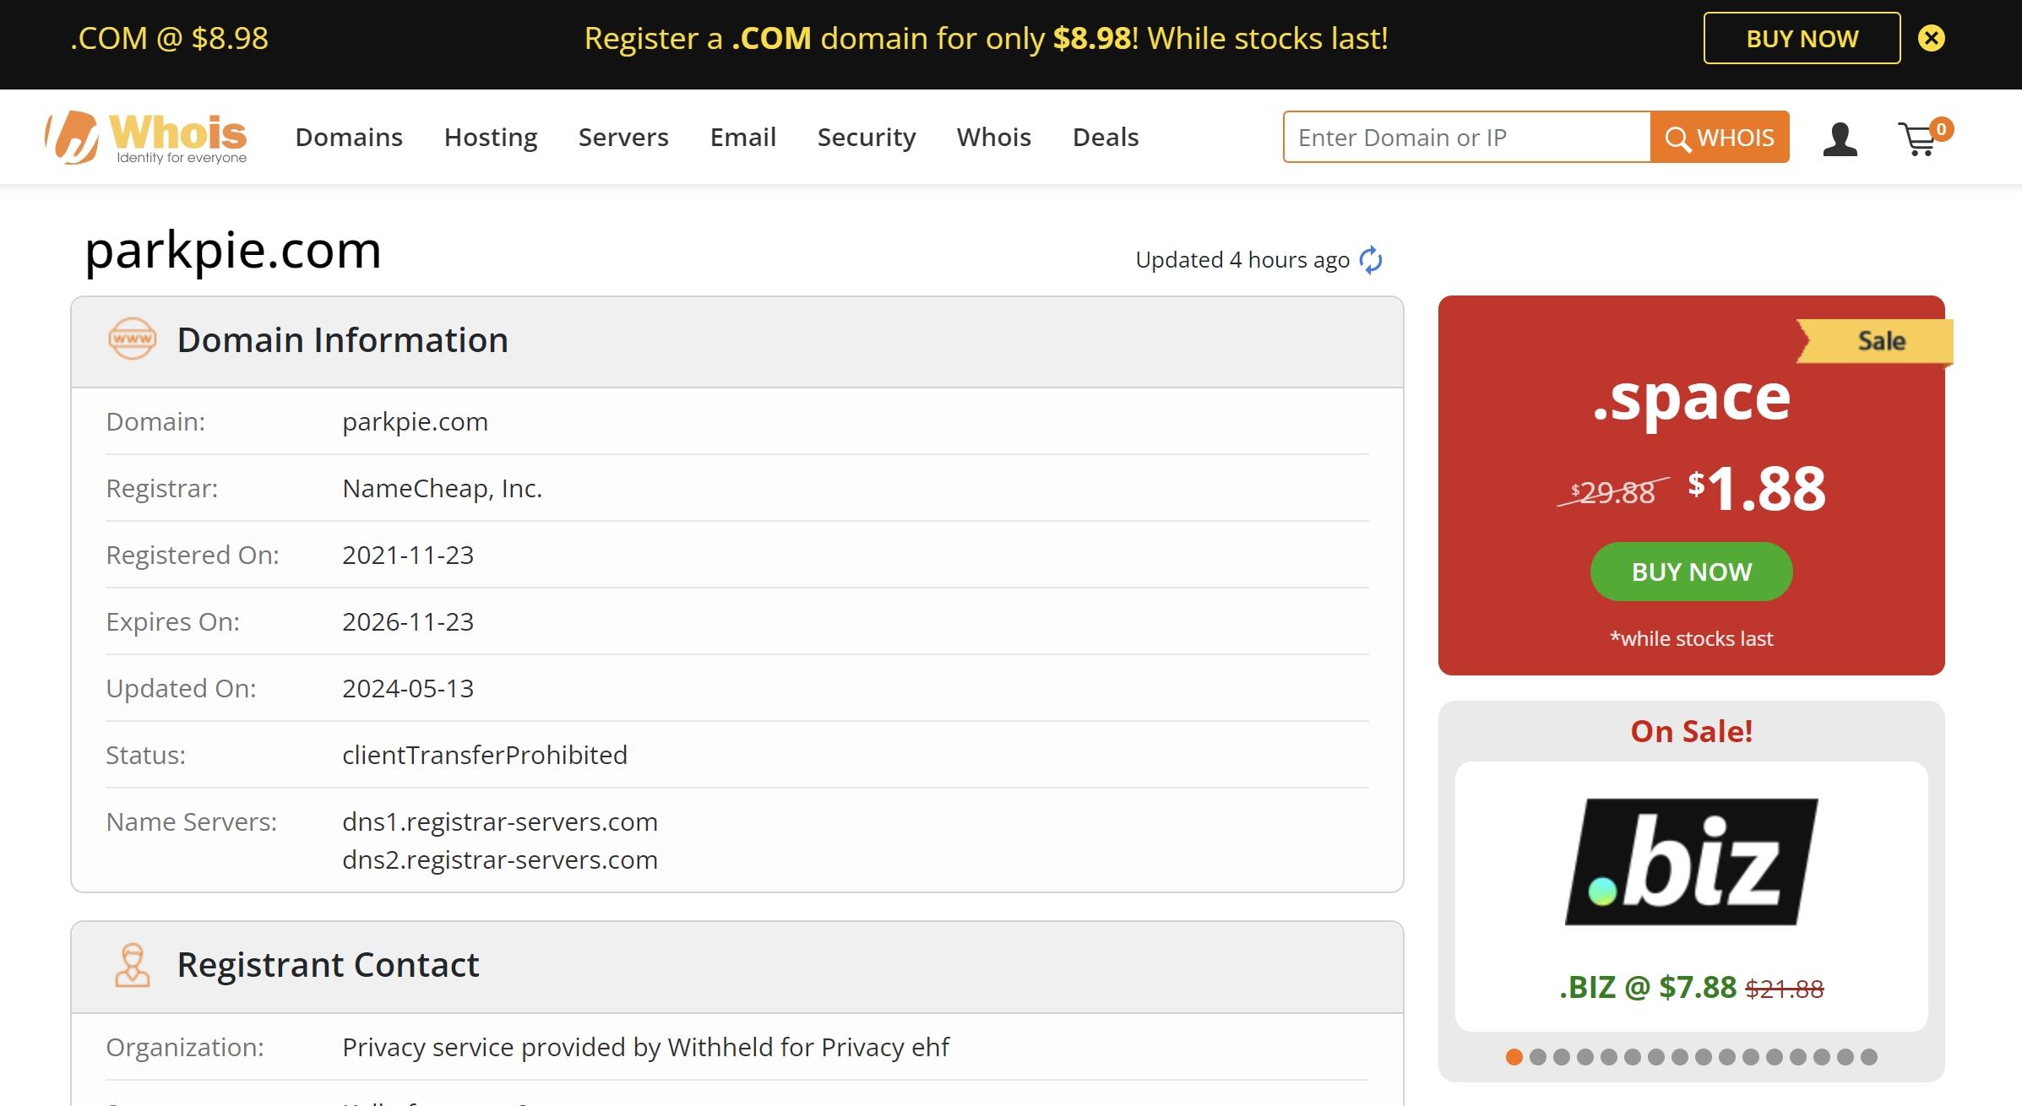Click green BUY NOW for .space
The height and width of the screenshot is (1106, 2022).
1691,572
